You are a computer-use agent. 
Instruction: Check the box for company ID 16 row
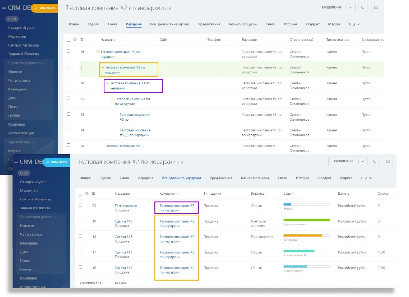[68, 51]
